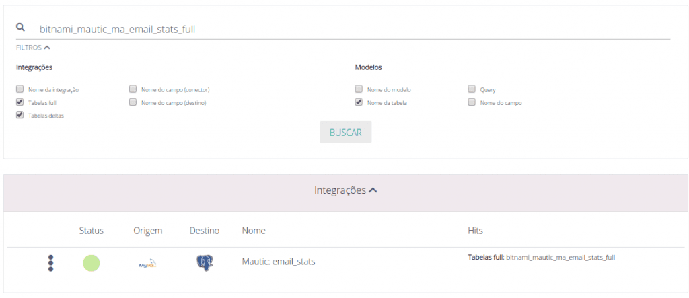Click the Status column header
This screenshot has width=689, height=298.
pyautogui.click(x=91, y=231)
